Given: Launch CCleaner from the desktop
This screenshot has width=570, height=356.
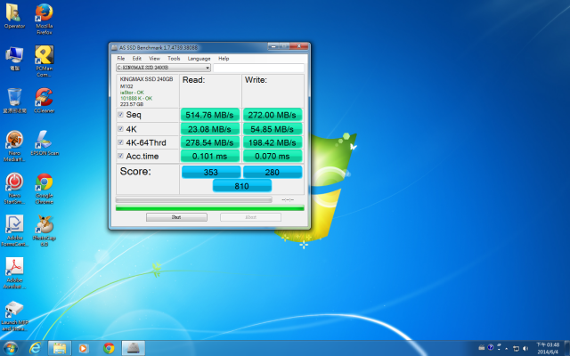Looking at the screenshot, I should point(44,101).
